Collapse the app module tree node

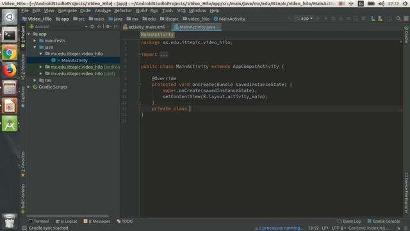coord(29,34)
